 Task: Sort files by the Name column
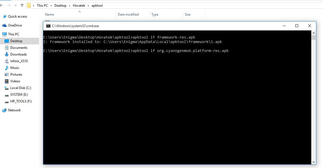49,14
